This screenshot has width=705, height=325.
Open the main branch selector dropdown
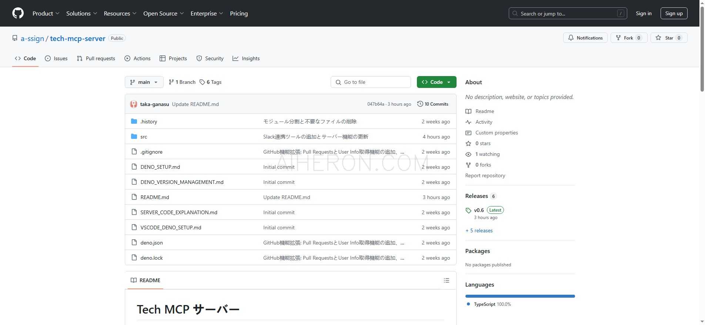144,82
